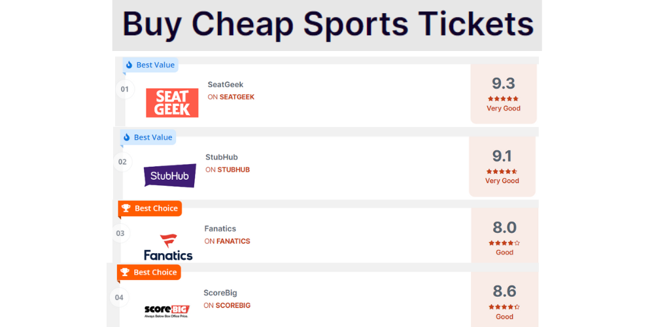Click the flame icon on SeatGeek's badge
This screenshot has height=327, width=654.
pyautogui.click(x=129, y=65)
